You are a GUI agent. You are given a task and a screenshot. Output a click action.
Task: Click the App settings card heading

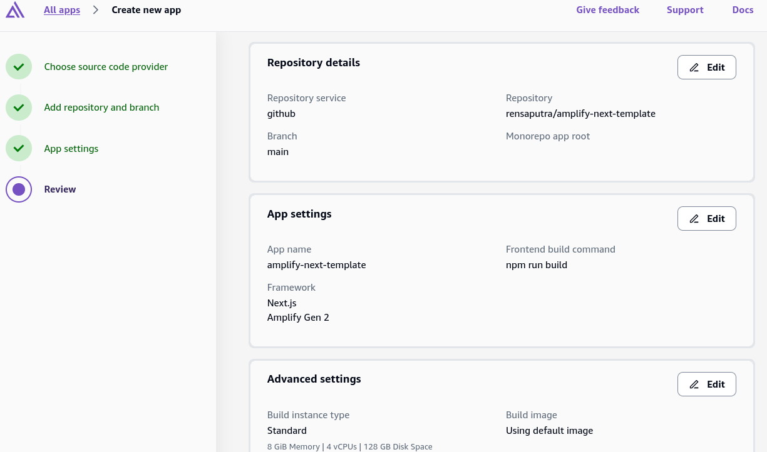(x=299, y=214)
